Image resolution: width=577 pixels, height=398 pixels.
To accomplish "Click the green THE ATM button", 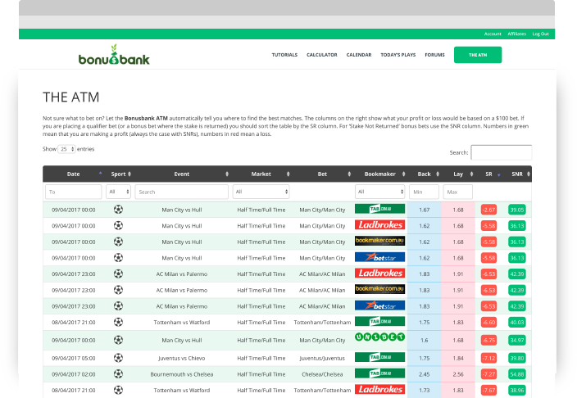I will (478, 55).
